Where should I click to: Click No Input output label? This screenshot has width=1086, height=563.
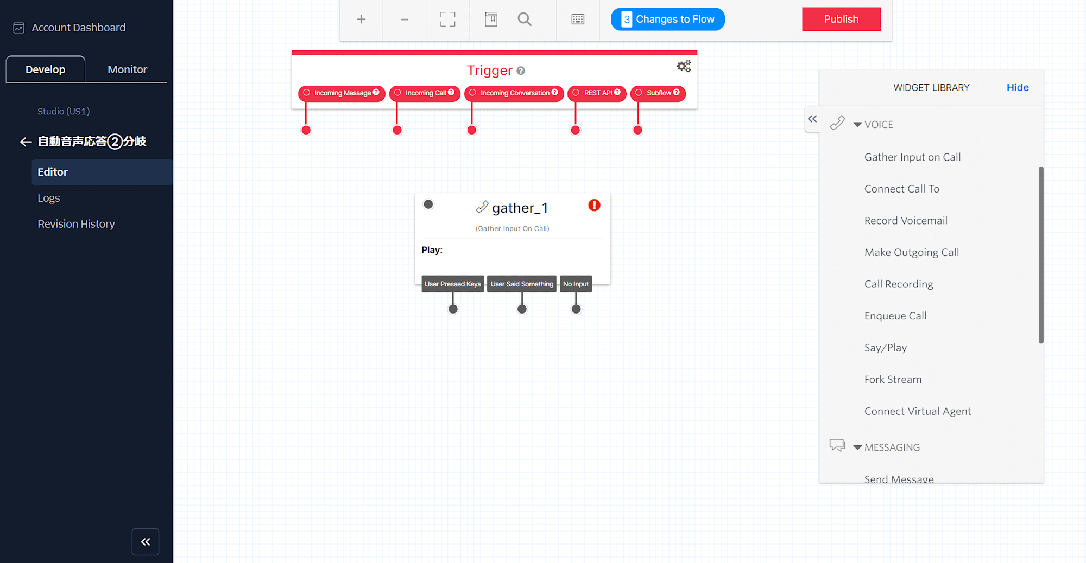click(576, 284)
